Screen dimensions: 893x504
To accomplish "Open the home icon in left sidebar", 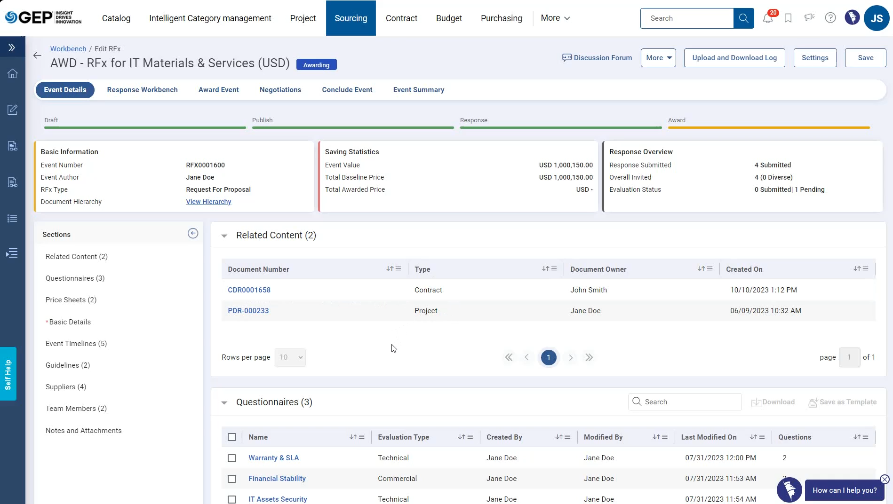I will [x=13, y=73].
